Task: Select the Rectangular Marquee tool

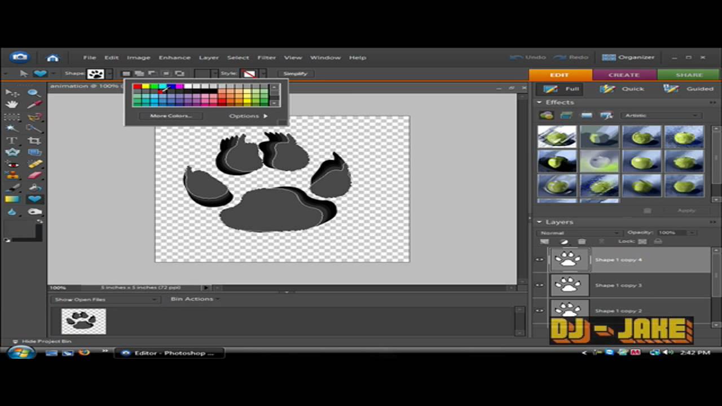Action: tap(12, 117)
